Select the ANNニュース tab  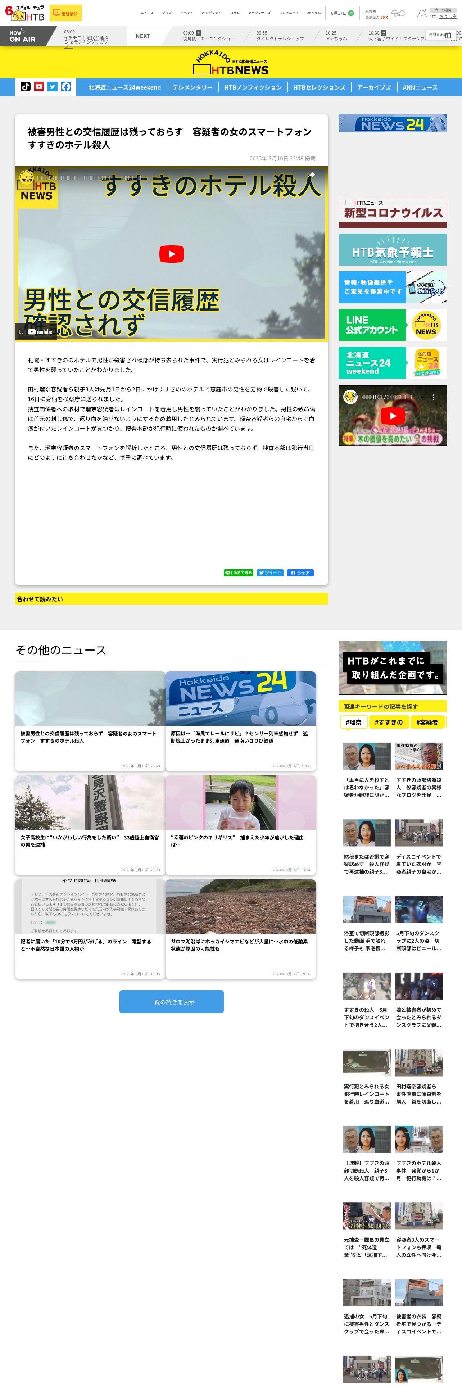coord(420,87)
